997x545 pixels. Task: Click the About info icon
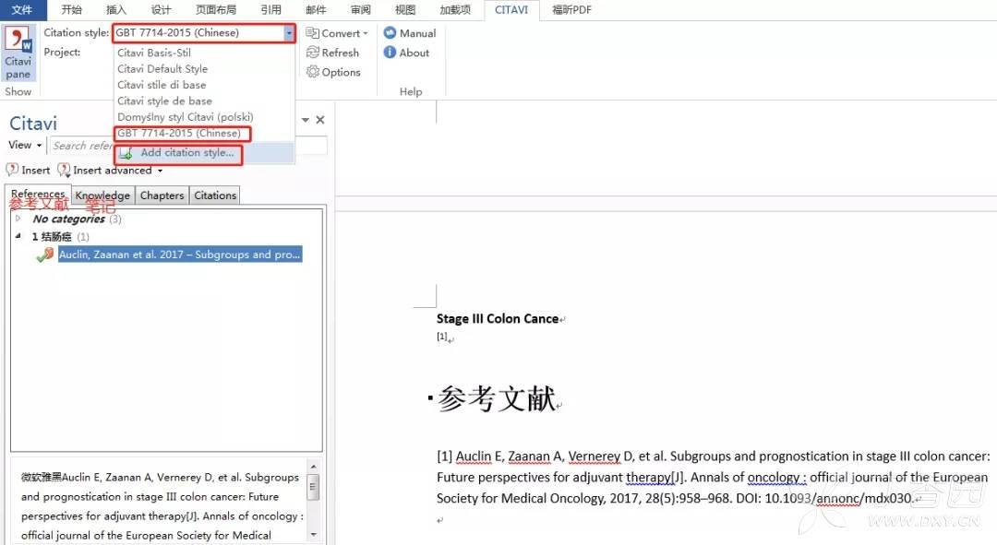click(390, 53)
